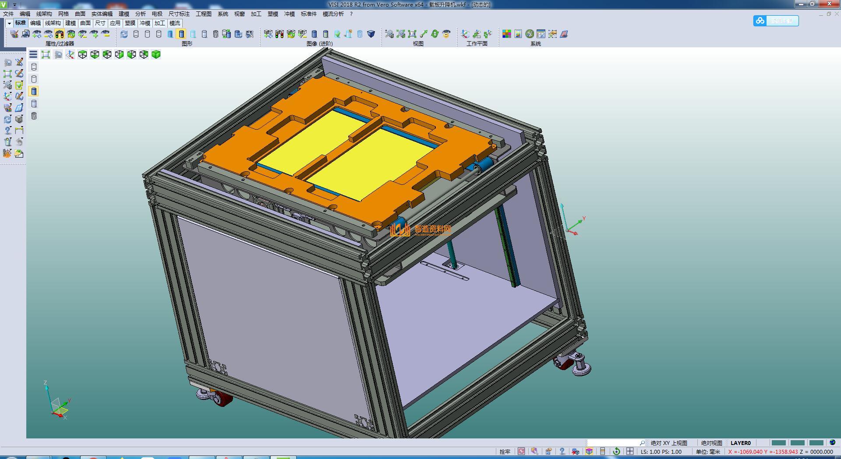Screen dimensions: 841x459
Task: Toggle the highlighted purple cube in status bar
Action: pyautogui.click(x=589, y=452)
